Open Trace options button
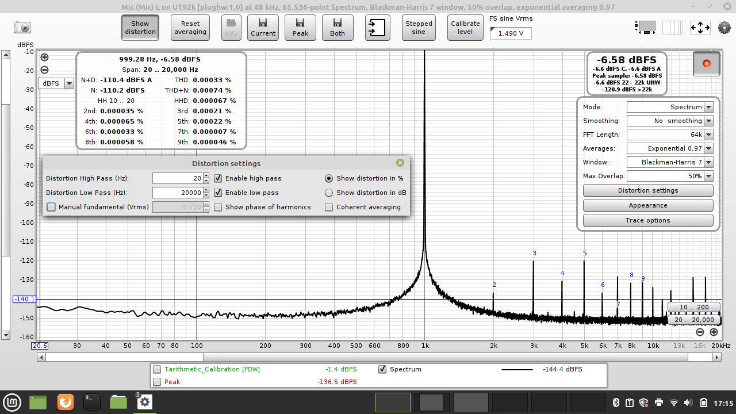736x414 pixels. tap(648, 220)
